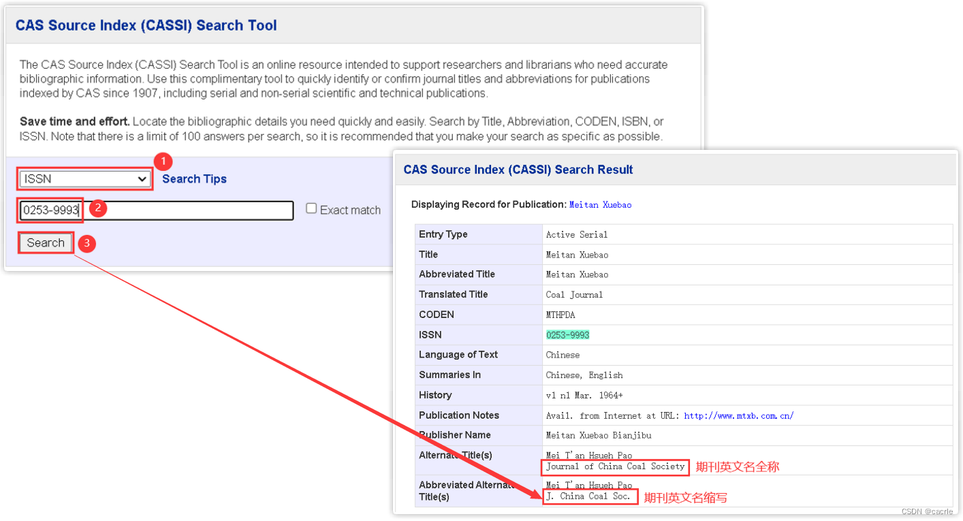This screenshot has height=521, width=963.
Task: Click the abbreviated title J. China Coal Soc.
Action: click(588, 496)
